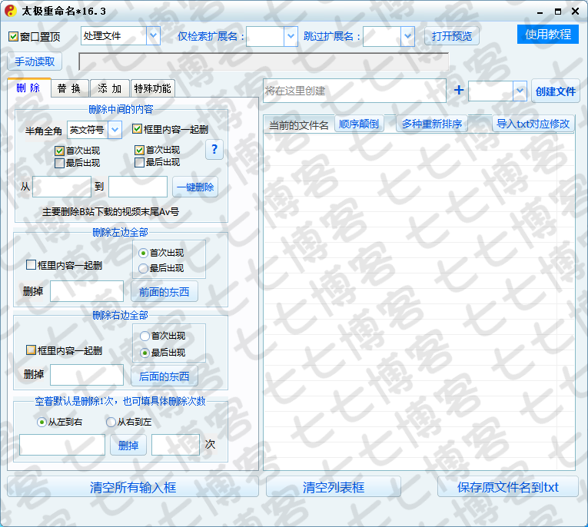588x527 pixels.
Task: Switch to the 添加 tab
Action: click(x=109, y=88)
